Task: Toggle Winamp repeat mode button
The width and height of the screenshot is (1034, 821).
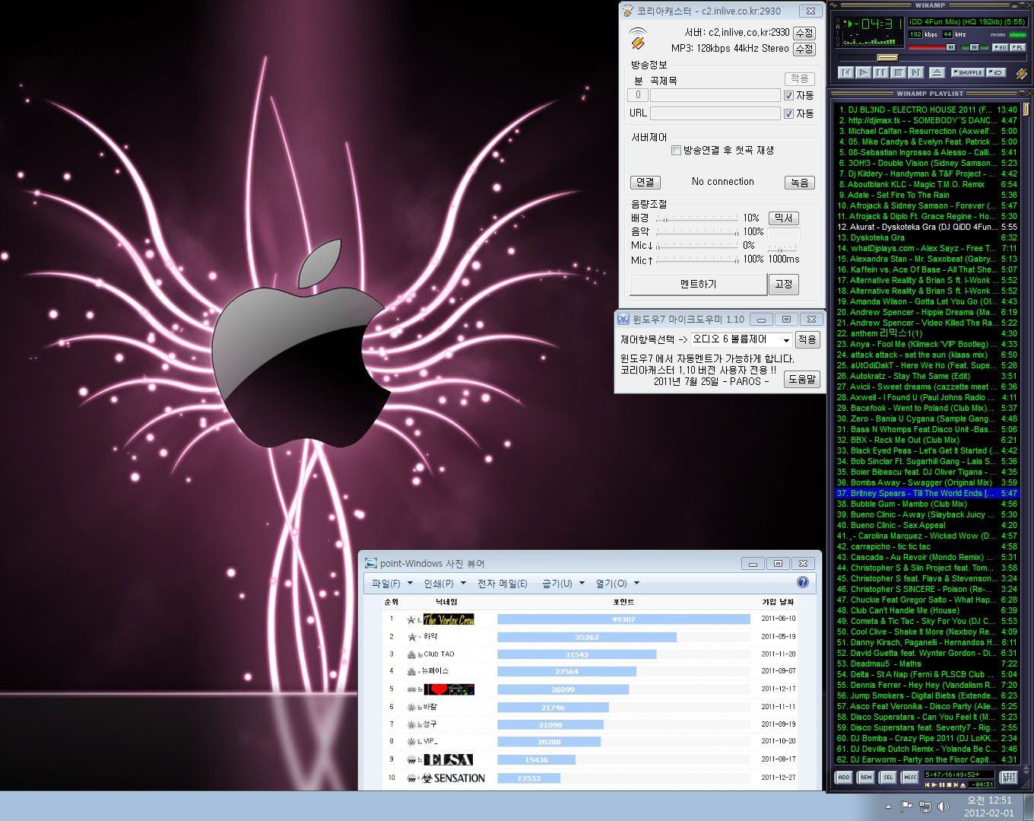Action: (x=996, y=72)
